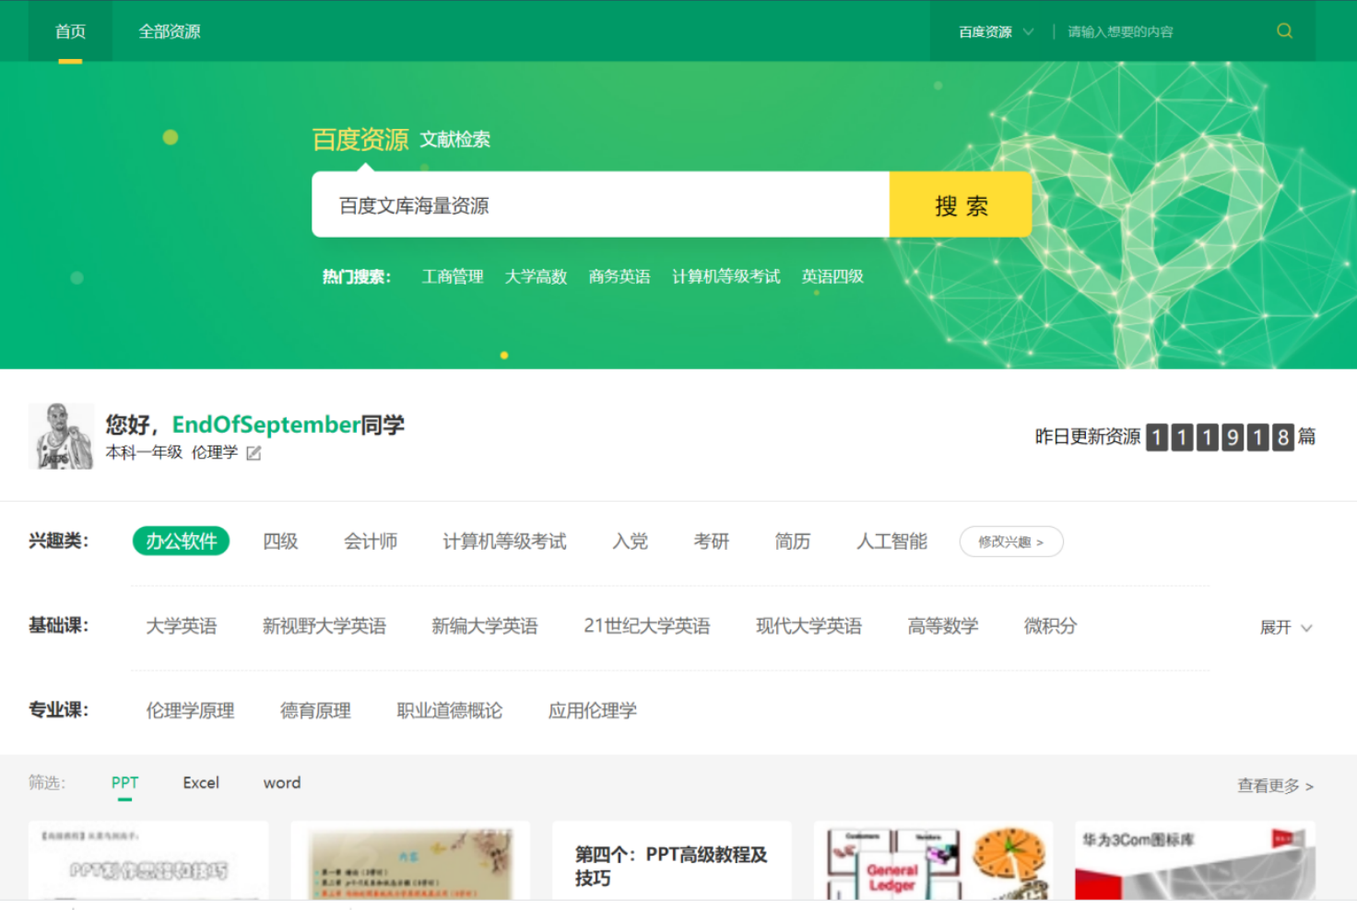This screenshot has height=910, width=1357.
Task: Click the 计算机等级考试 hot search term
Action: pyautogui.click(x=726, y=276)
